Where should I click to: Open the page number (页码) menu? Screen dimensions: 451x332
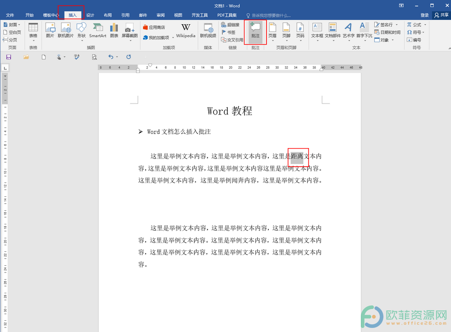[x=300, y=31]
